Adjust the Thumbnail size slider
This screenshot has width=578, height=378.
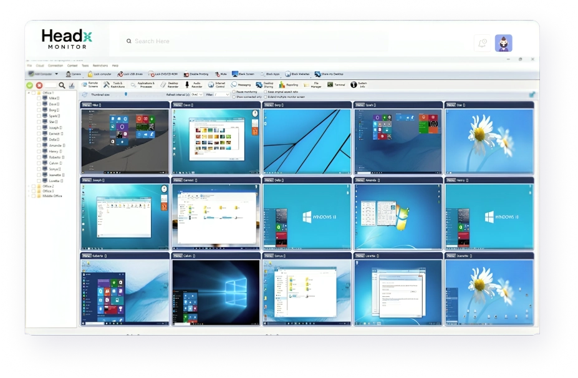pyautogui.click(x=126, y=94)
